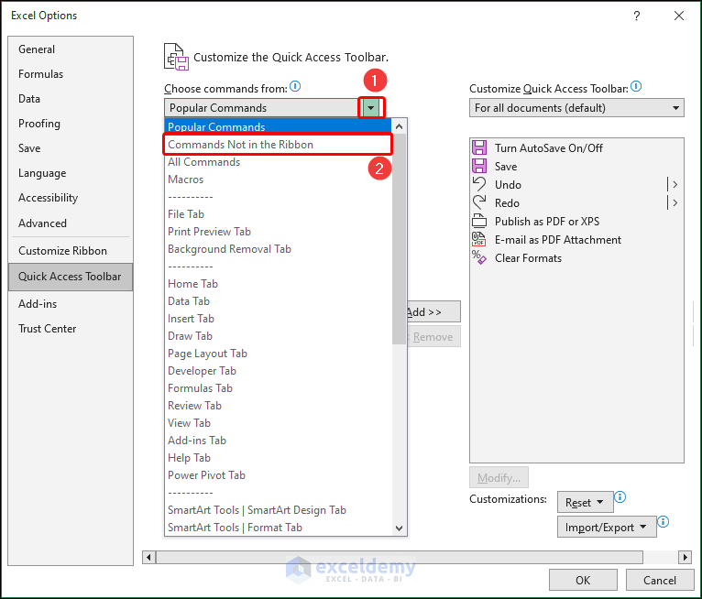Expand the Import/Export dropdown button

[607, 527]
